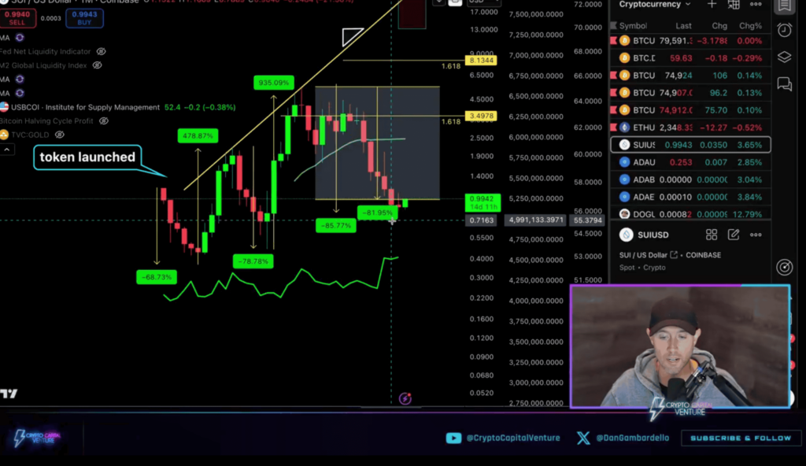Select the BTCU row priced 79,591

point(690,41)
